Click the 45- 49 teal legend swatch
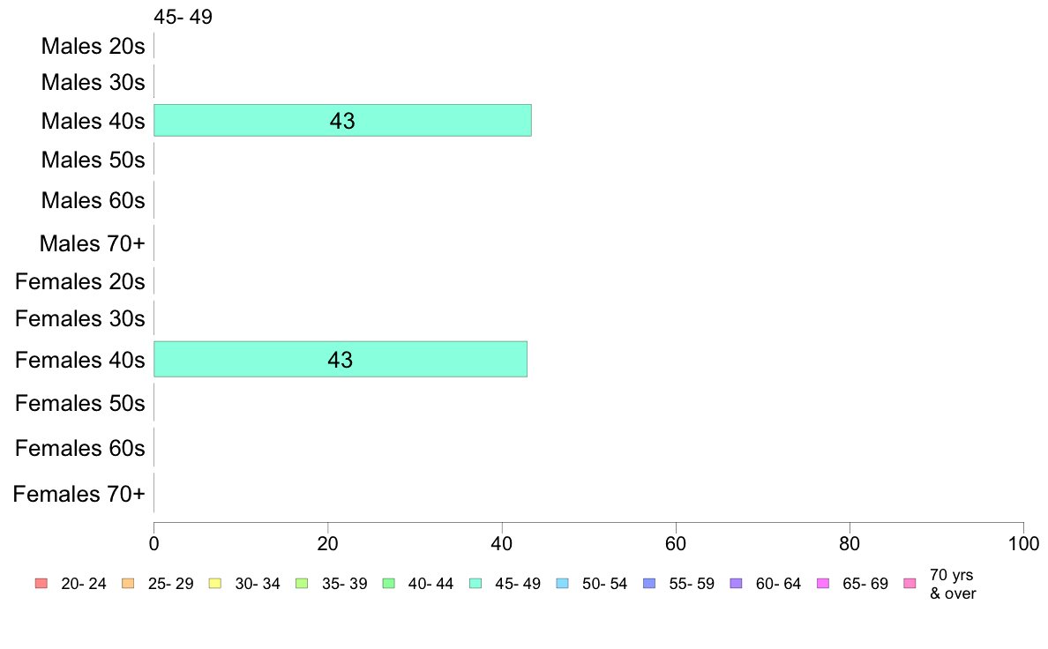 (x=475, y=584)
